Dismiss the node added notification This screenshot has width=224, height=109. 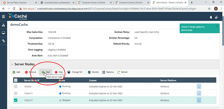point(217,26)
